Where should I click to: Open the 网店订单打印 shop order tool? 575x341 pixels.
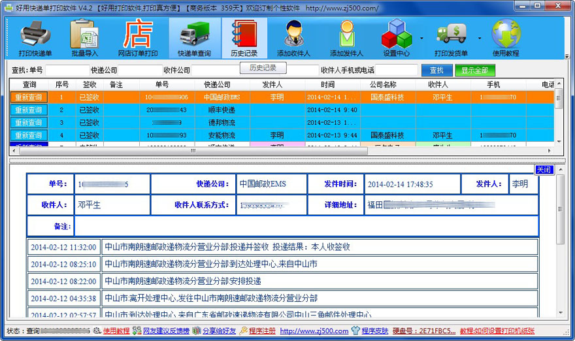tap(137, 38)
